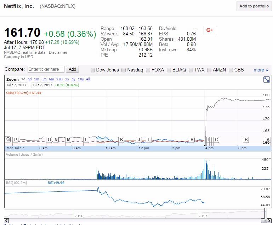The image size is (273, 225).
Task: Set chart zoom to 5d
Action: 30,79
